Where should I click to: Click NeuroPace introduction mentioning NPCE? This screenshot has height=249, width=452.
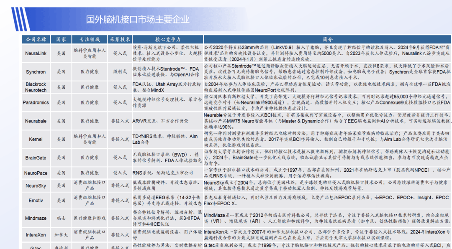click(x=327, y=173)
